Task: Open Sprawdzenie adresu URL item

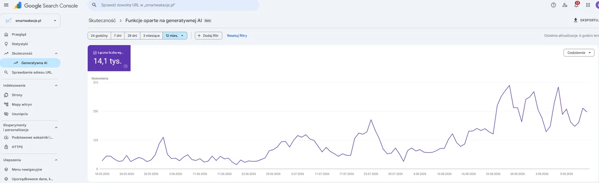Action: click(x=30, y=73)
